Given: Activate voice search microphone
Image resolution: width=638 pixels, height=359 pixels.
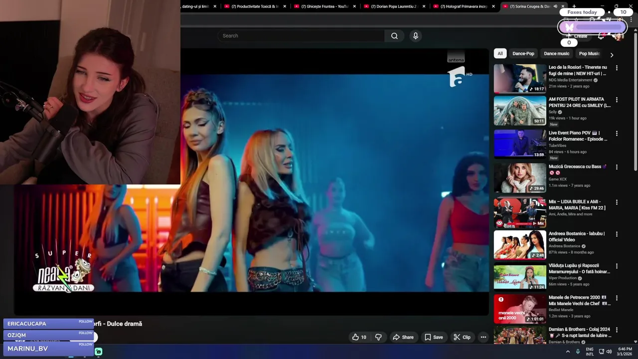Looking at the screenshot, I should pos(416,36).
